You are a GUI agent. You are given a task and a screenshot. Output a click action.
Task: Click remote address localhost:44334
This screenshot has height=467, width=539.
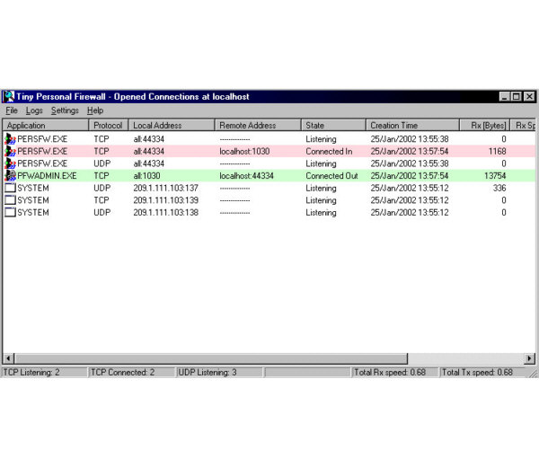coord(246,176)
